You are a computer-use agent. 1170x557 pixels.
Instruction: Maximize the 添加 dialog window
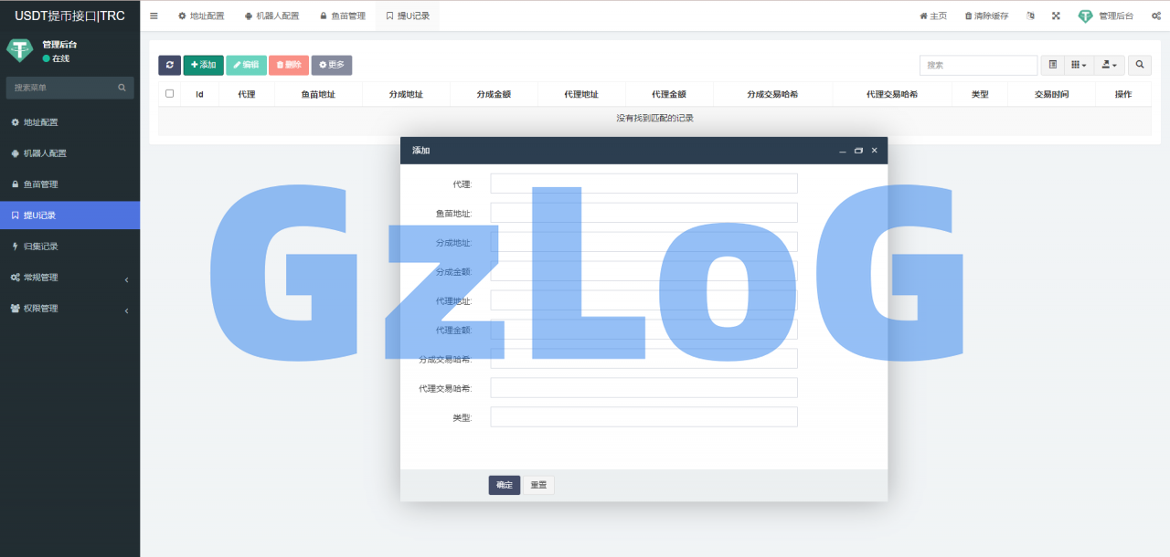point(858,151)
